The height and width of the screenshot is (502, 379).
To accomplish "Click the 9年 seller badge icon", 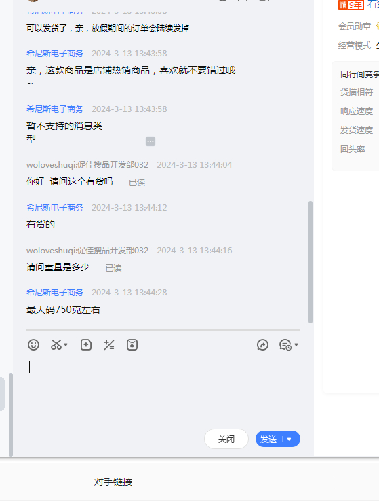I will pyautogui.click(x=351, y=5).
